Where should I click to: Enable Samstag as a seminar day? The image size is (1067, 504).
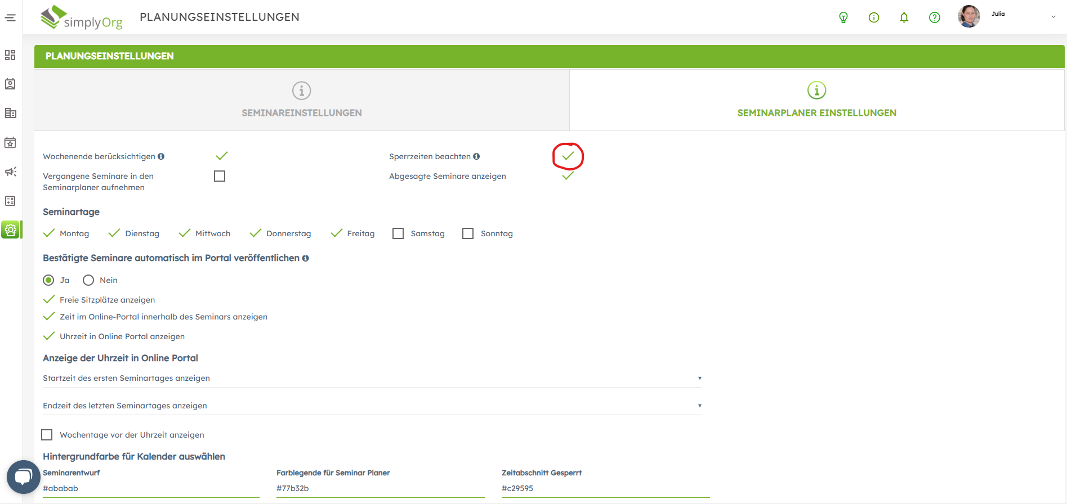click(398, 233)
